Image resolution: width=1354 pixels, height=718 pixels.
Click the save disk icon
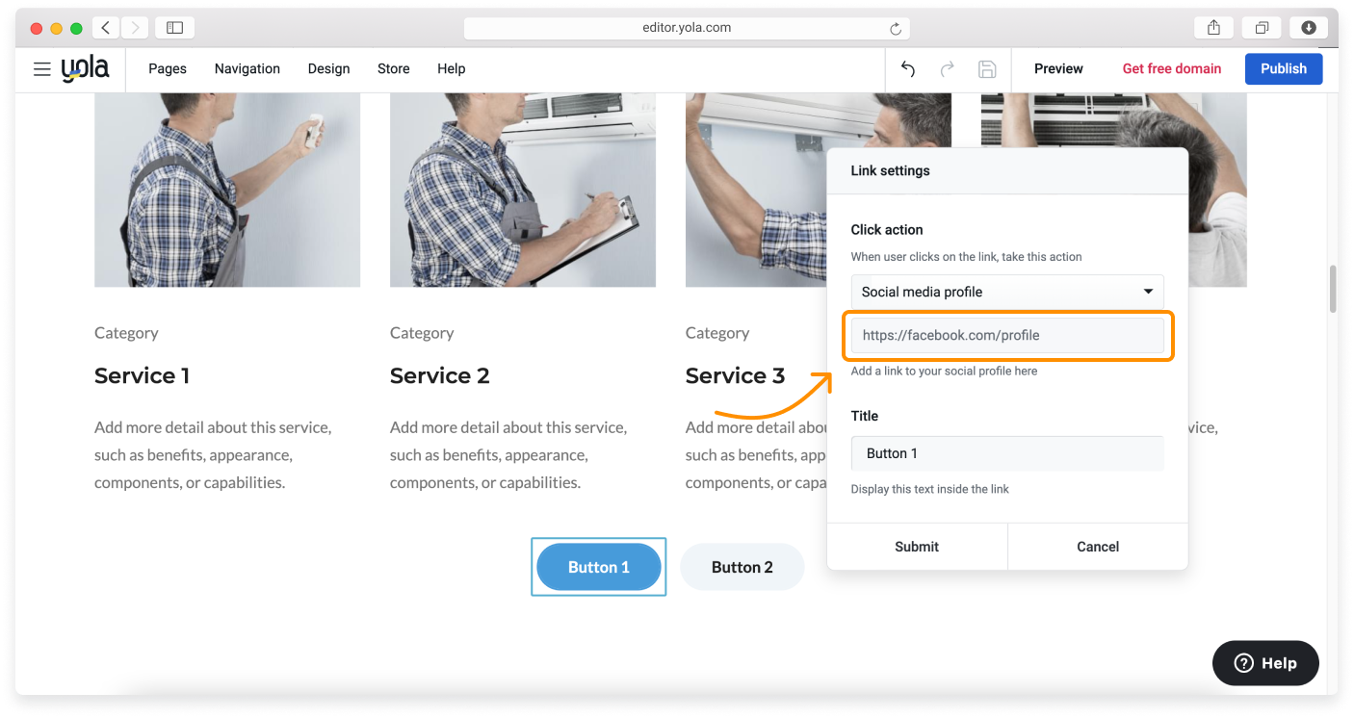tap(986, 69)
